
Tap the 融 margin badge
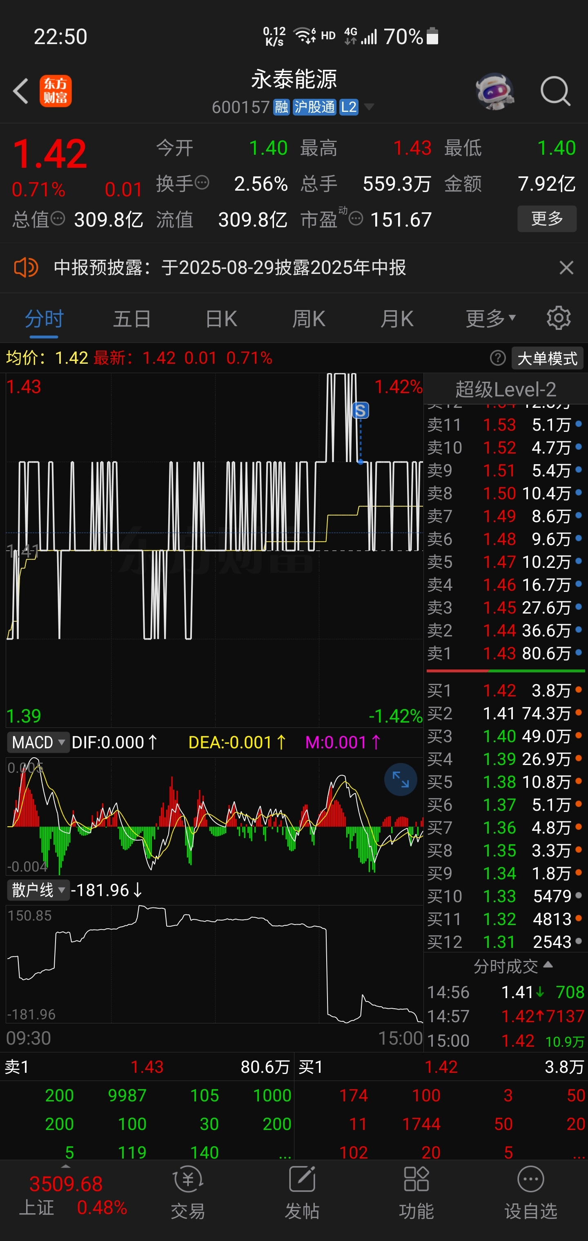coord(281,107)
